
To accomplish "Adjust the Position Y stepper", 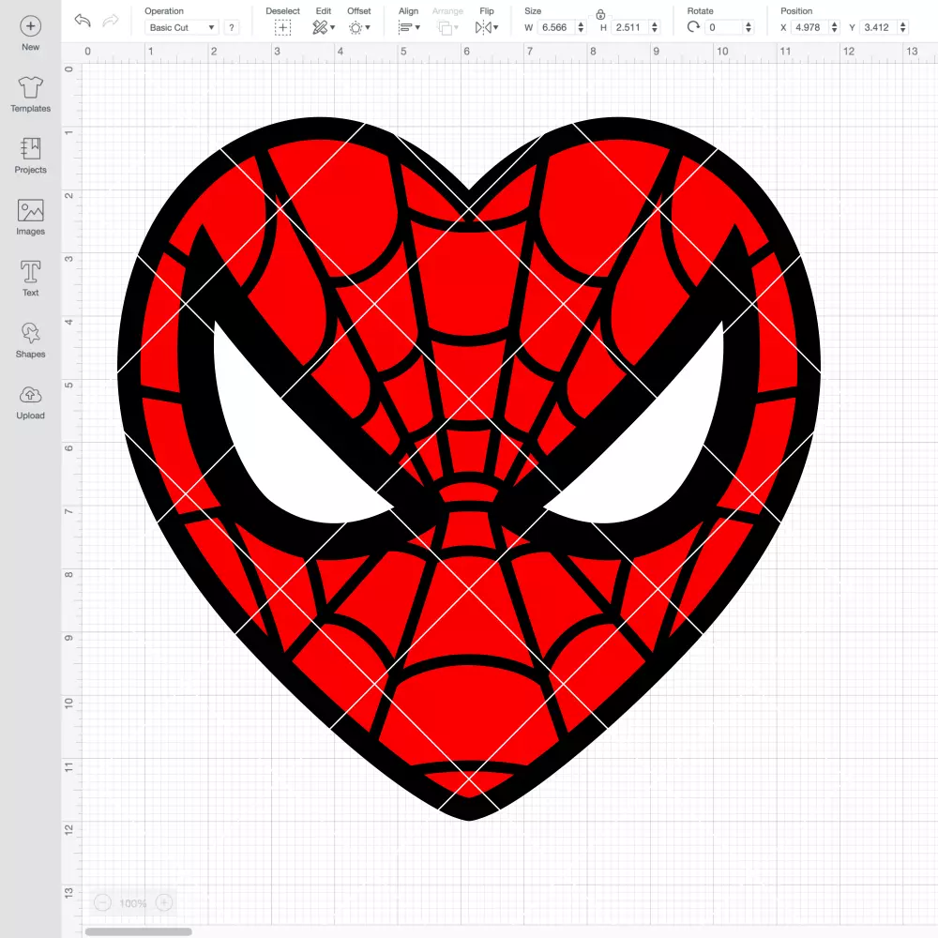I will [x=903, y=27].
